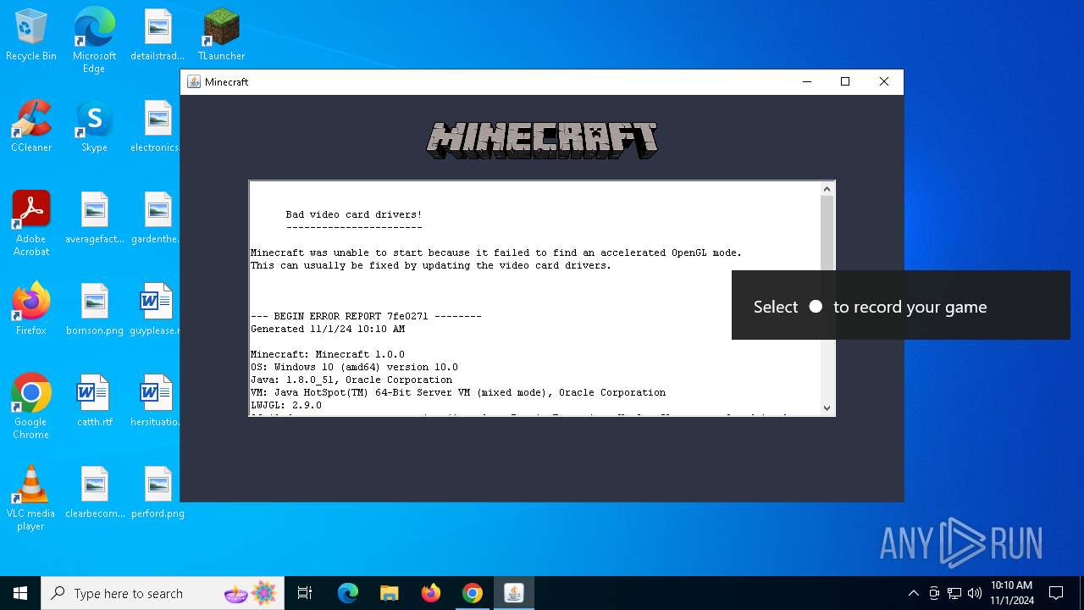
Task: Click the error report scrollbar down arrow
Action: point(827,408)
